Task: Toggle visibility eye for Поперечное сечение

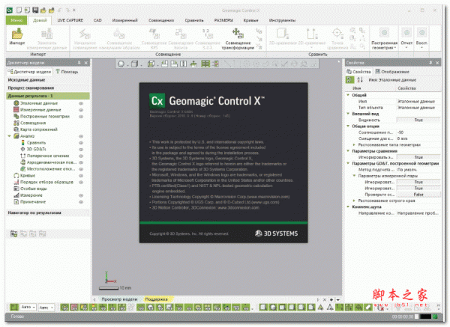Action: (x=81, y=156)
